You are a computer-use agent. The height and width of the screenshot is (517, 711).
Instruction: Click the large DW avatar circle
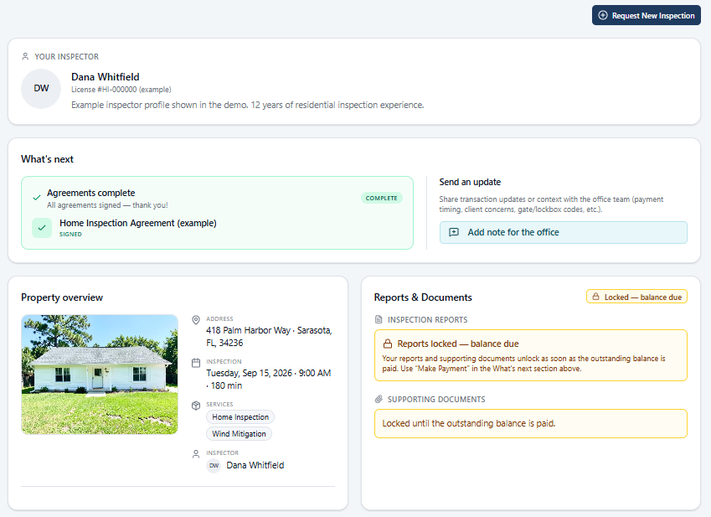(x=41, y=89)
